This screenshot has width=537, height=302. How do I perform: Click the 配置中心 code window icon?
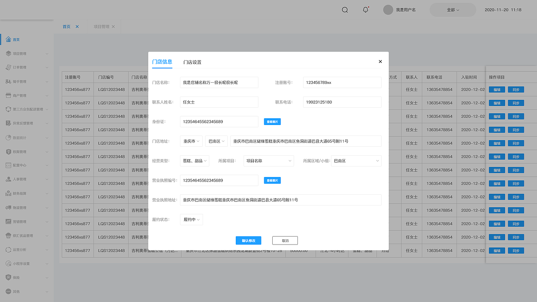point(8,165)
